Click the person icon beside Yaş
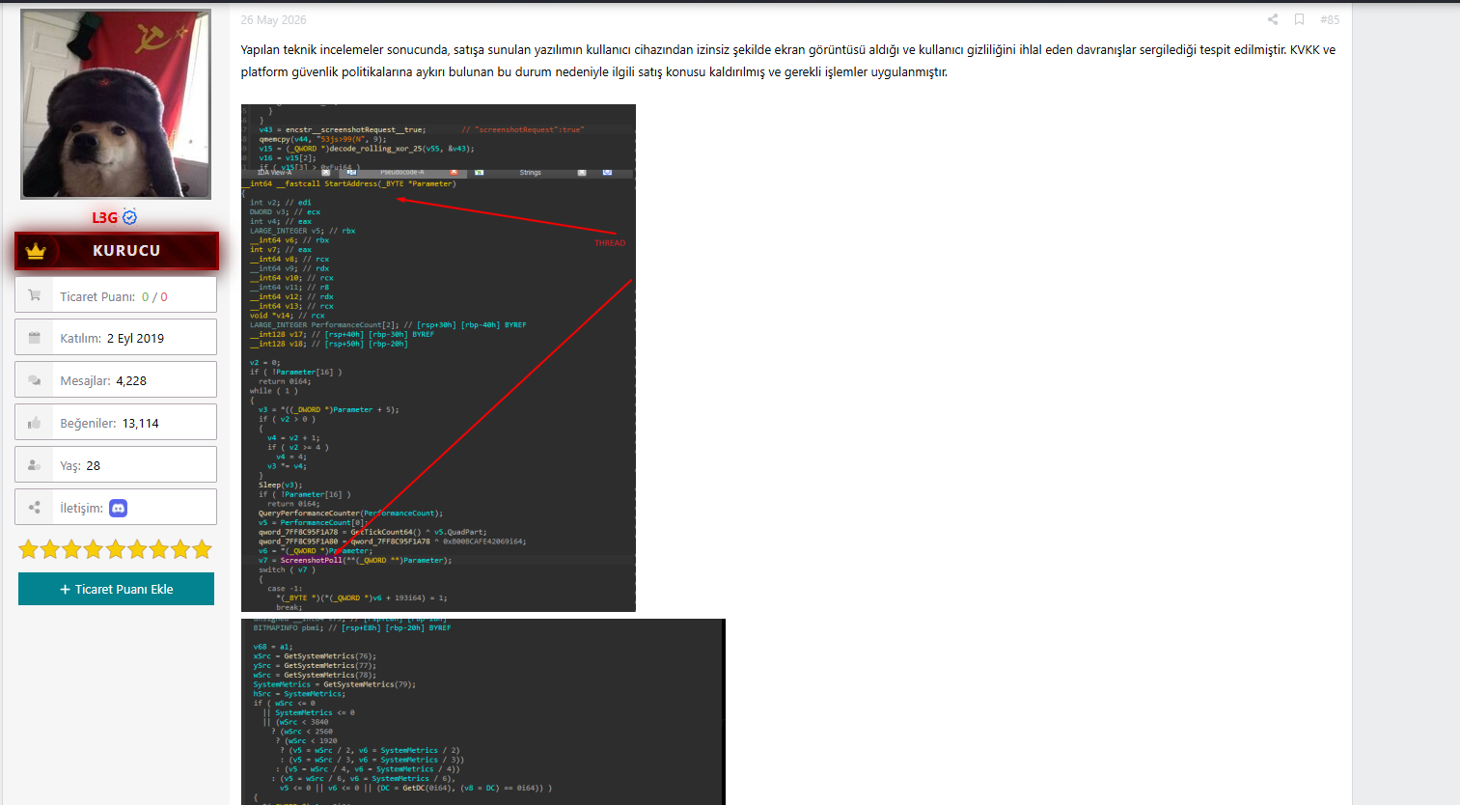The height and width of the screenshot is (805, 1460). [x=35, y=465]
